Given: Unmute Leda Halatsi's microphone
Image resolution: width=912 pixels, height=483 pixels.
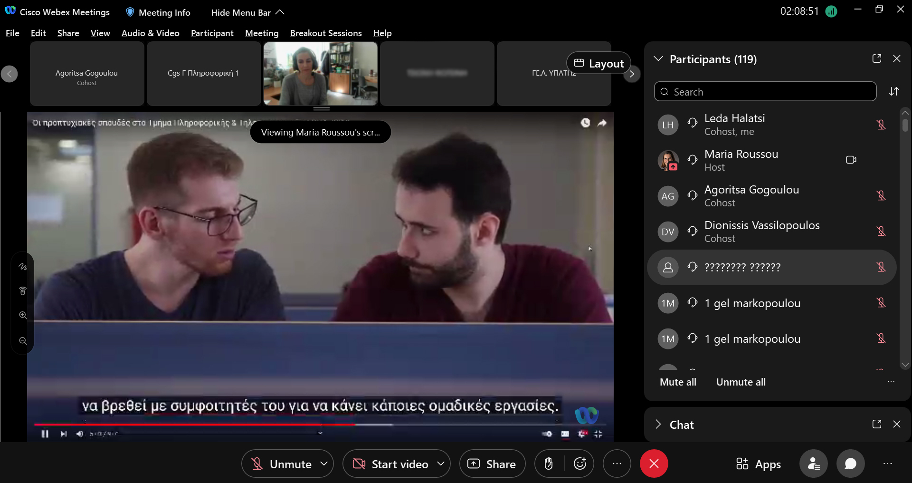Looking at the screenshot, I should point(881,125).
